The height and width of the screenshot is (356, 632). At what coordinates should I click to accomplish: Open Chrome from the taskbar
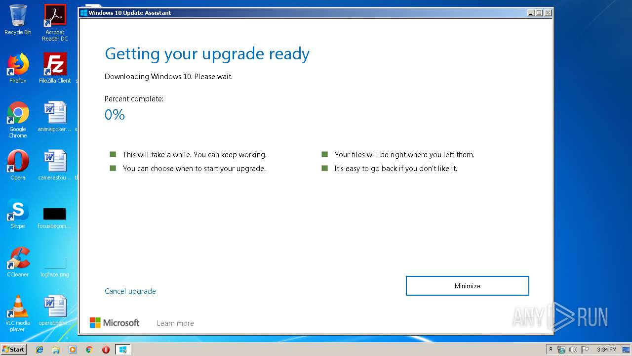tap(89, 350)
